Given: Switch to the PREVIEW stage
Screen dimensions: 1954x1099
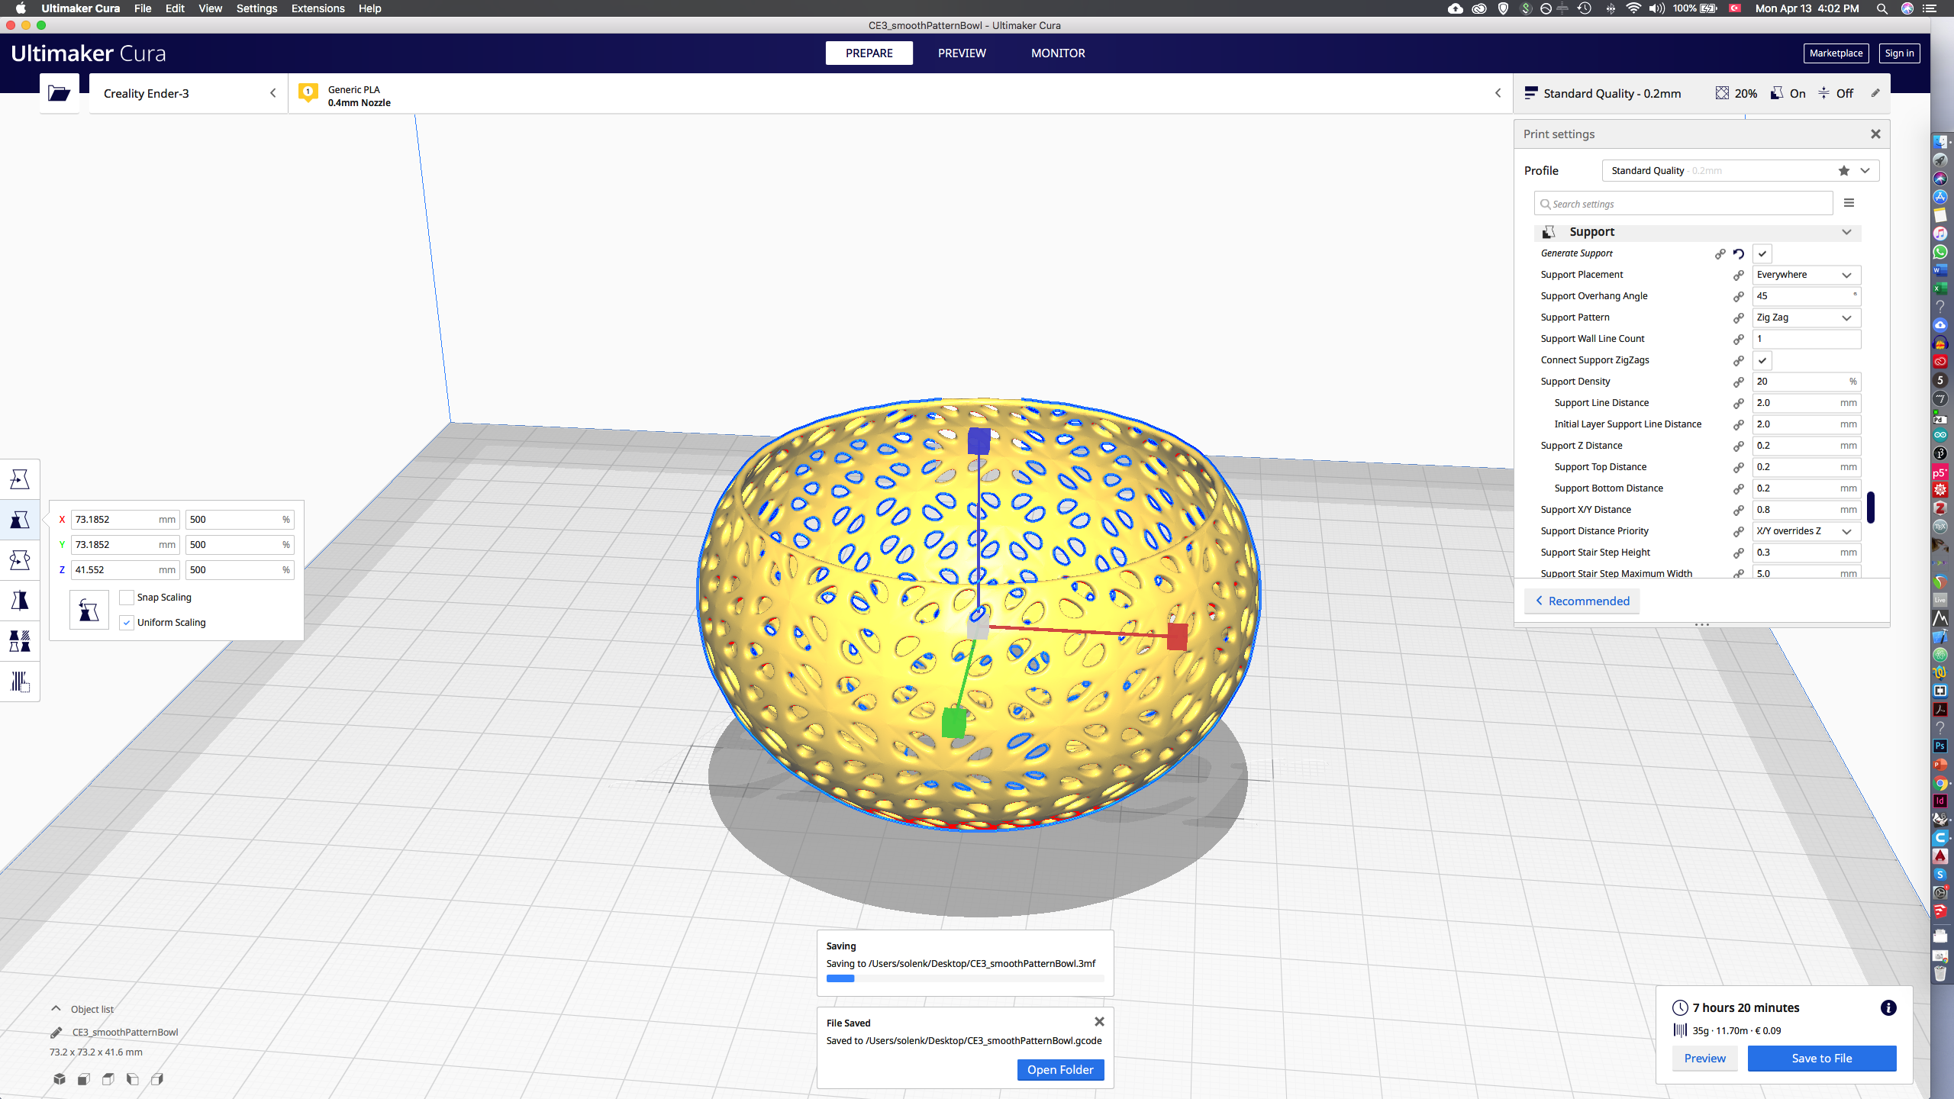Looking at the screenshot, I should pyautogui.click(x=962, y=53).
